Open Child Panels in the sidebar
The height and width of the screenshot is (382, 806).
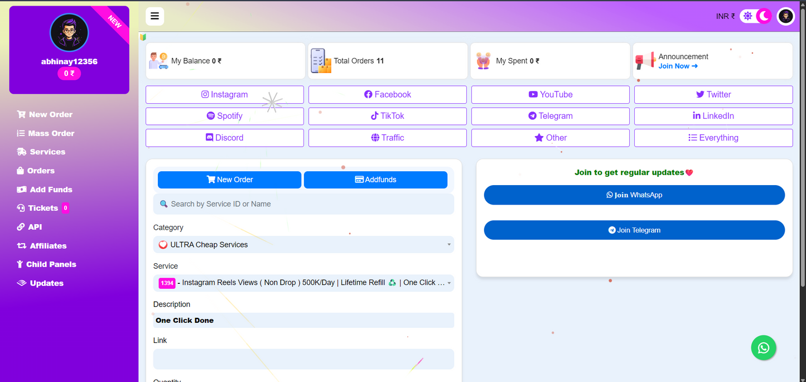pos(46,264)
